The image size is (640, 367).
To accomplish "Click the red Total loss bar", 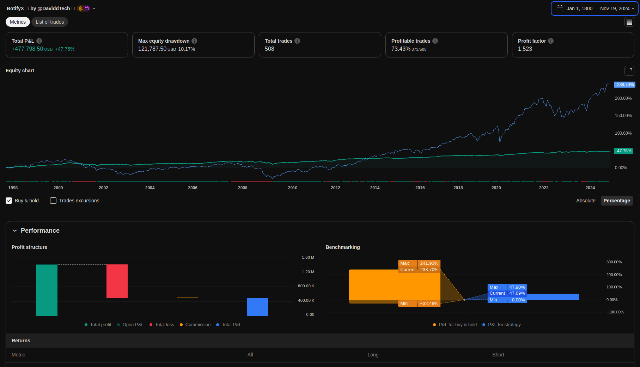I will tap(117, 281).
